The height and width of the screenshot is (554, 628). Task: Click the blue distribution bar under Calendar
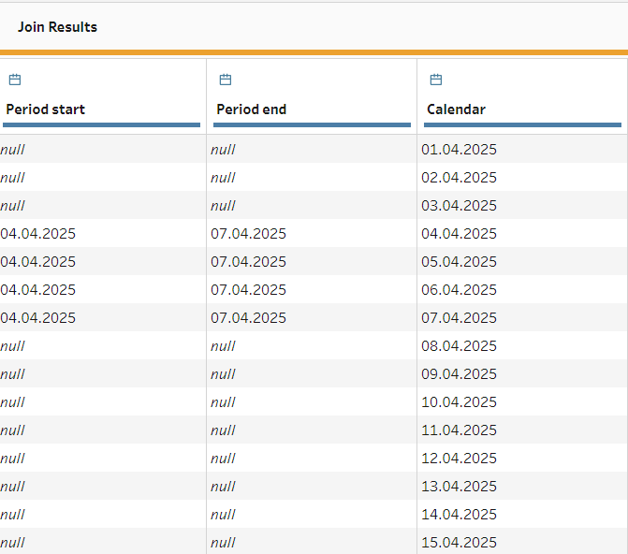522,125
